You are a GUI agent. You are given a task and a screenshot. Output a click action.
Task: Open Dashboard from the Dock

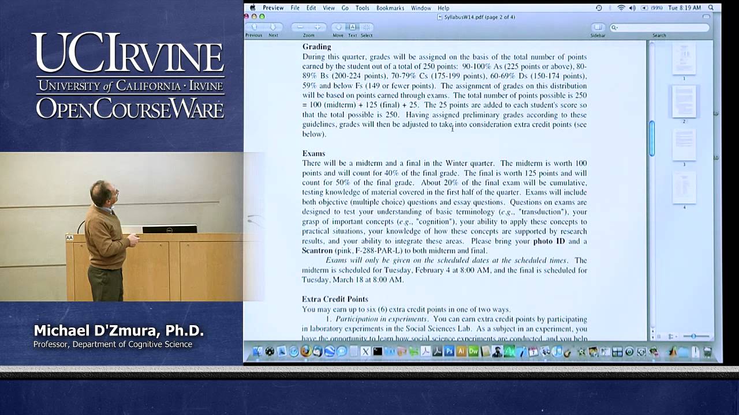[269, 352]
